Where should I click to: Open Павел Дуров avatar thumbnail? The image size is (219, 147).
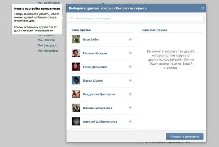[76, 81]
